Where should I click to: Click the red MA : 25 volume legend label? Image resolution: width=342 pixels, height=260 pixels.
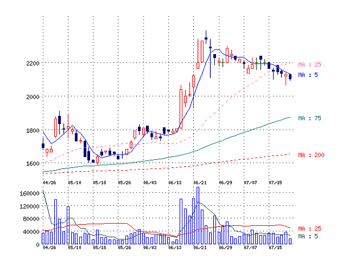[x=310, y=229]
